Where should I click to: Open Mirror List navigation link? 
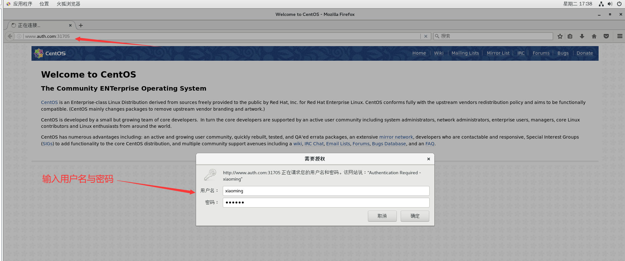tap(498, 53)
